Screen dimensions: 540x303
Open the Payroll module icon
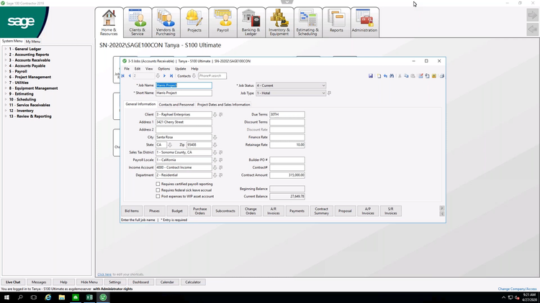click(222, 22)
